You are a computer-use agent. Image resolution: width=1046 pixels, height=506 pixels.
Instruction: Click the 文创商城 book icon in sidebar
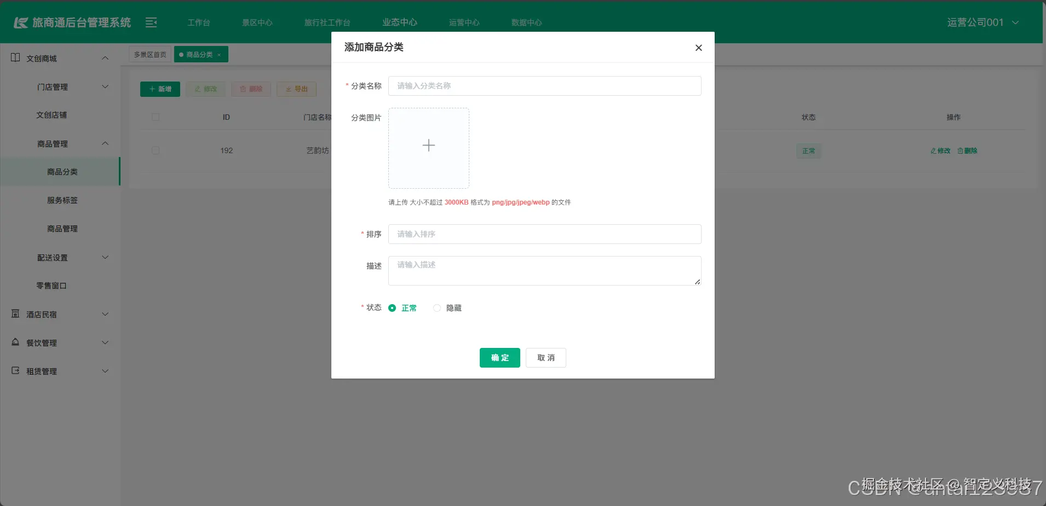coord(15,57)
